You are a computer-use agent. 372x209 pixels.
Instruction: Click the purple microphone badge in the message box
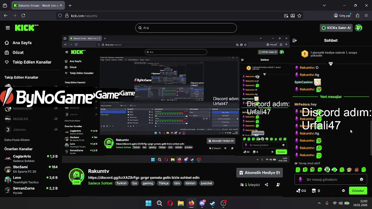(301, 179)
